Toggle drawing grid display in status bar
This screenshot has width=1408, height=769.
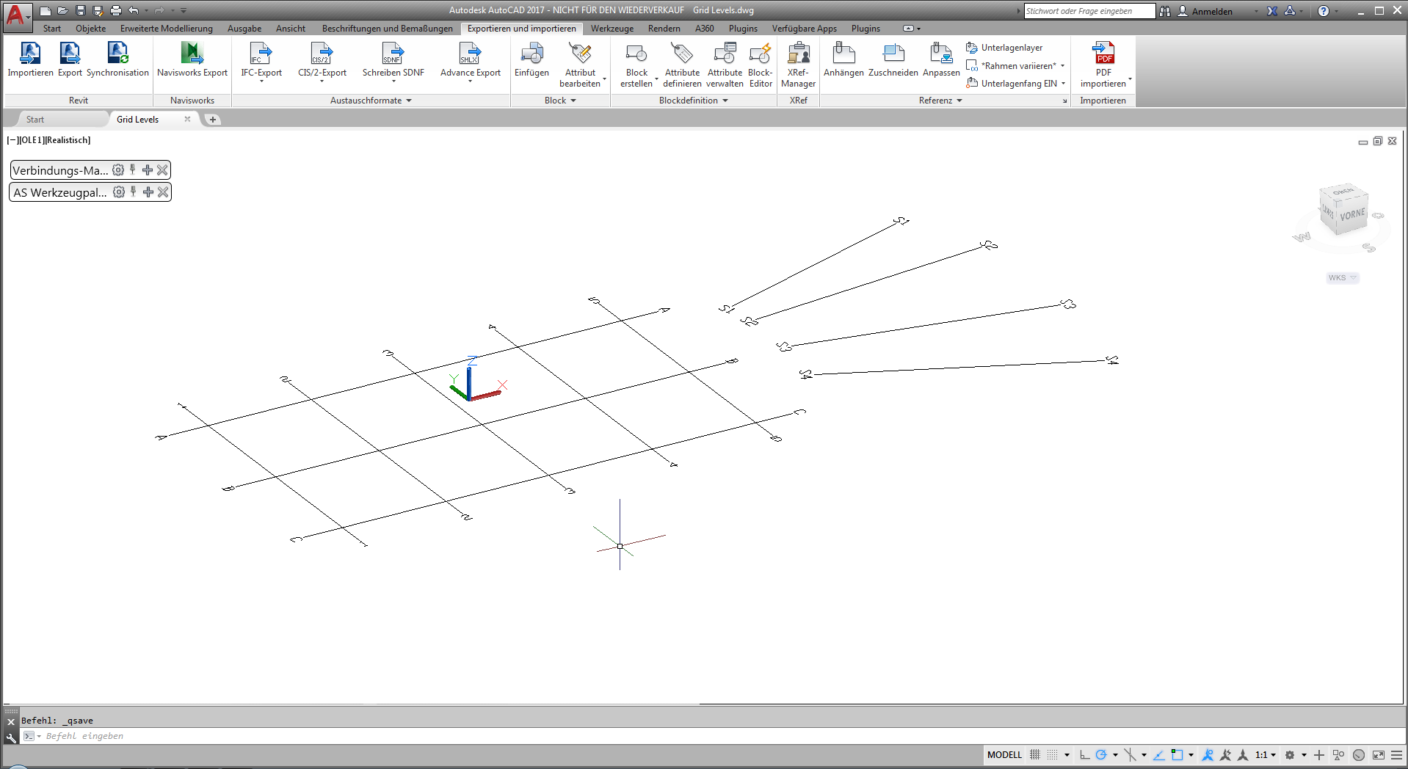pos(1035,754)
